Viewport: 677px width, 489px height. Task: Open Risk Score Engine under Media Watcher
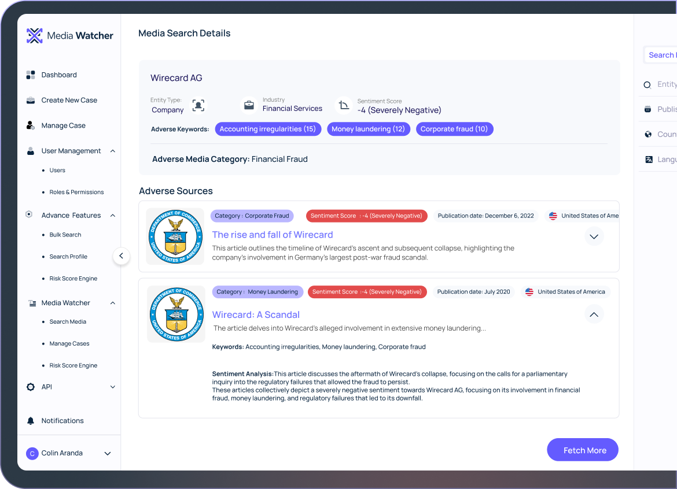[x=73, y=366]
